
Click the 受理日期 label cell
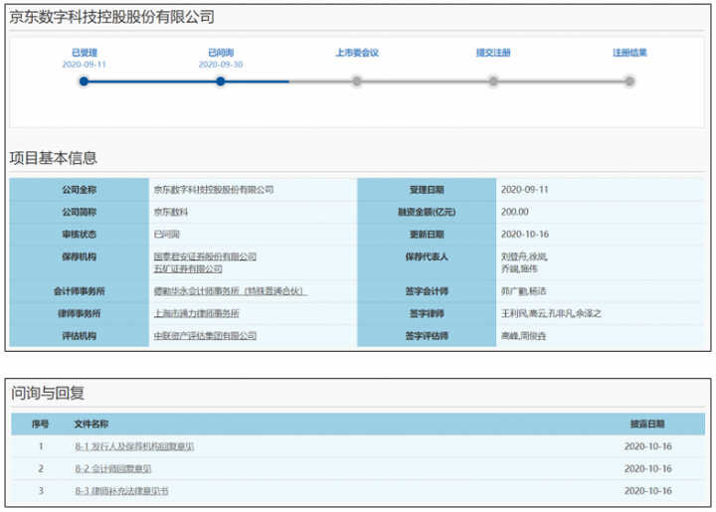427,189
